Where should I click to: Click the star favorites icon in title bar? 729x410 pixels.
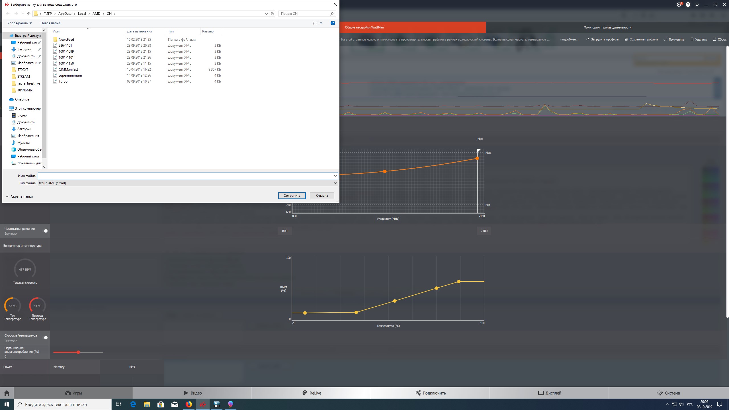click(697, 5)
